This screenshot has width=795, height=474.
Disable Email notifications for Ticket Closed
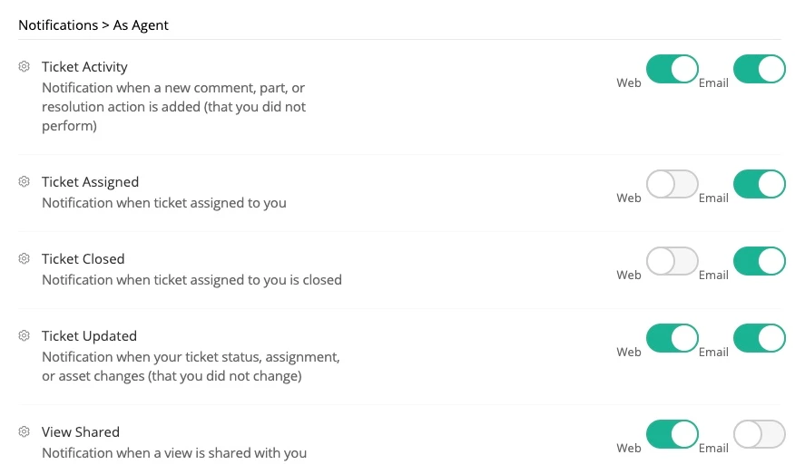coord(759,261)
